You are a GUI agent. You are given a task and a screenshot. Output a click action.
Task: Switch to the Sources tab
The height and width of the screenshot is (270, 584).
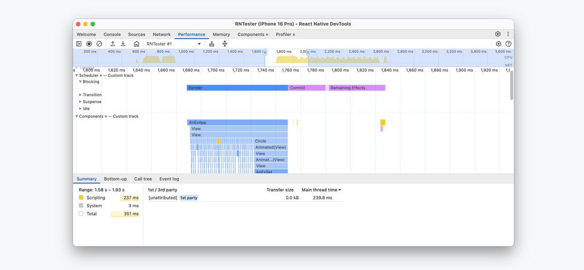click(x=137, y=35)
